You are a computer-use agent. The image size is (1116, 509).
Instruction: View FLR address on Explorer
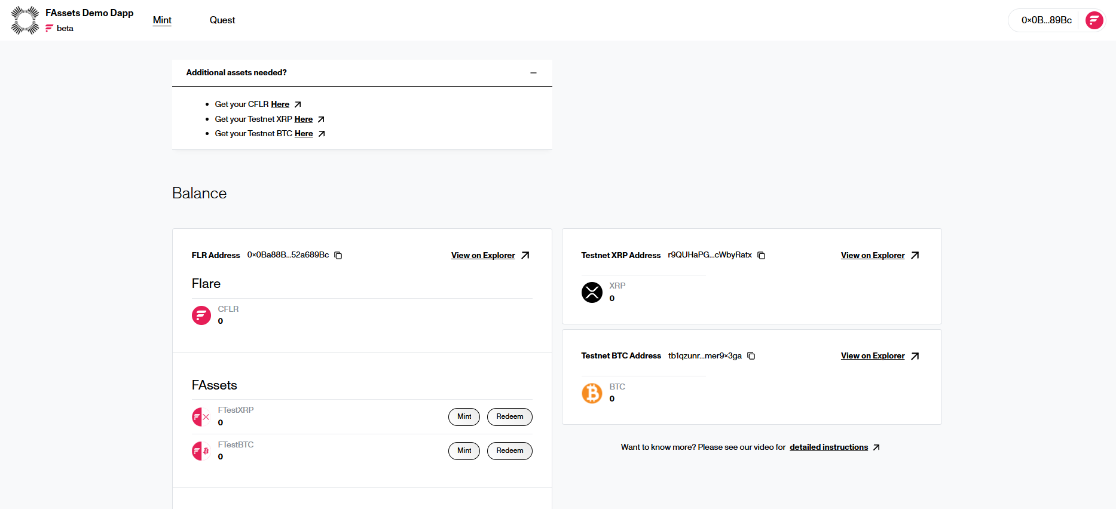tap(483, 256)
